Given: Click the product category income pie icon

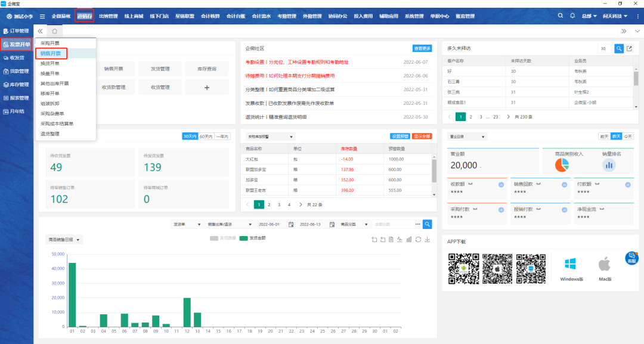Looking at the screenshot, I should 562,165.
